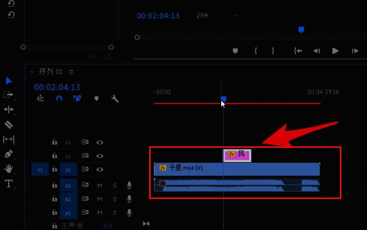Image resolution: width=367 pixels, height=230 pixels.
Task: Toggle lock on track A3
Action: (55, 212)
